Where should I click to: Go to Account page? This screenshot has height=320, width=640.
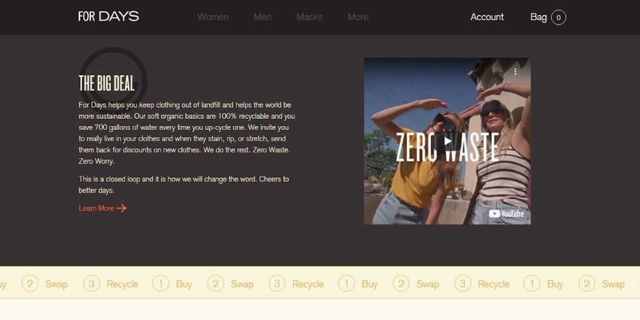tap(487, 17)
